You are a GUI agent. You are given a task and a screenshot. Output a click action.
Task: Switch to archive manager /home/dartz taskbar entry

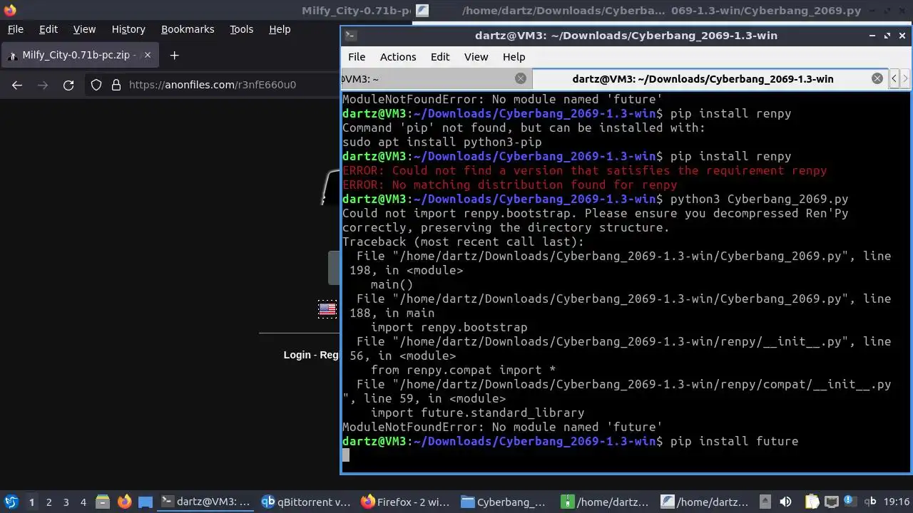point(606,502)
